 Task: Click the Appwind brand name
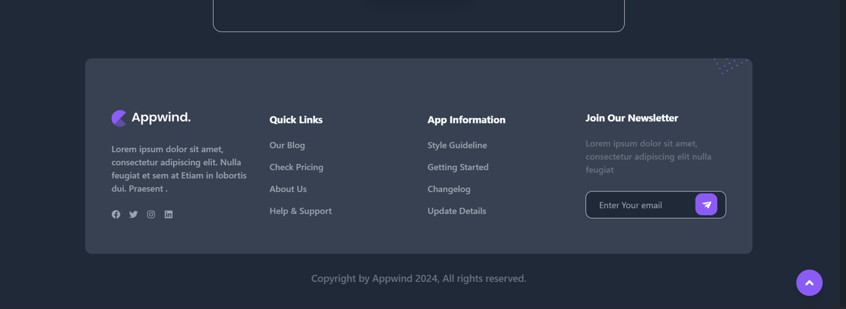161,118
